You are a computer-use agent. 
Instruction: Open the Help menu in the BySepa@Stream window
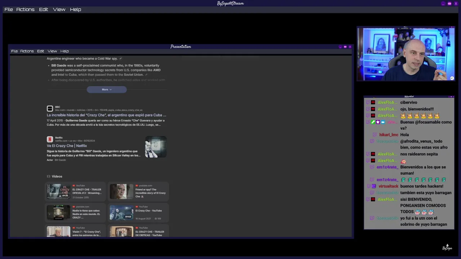[x=75, y=9]
